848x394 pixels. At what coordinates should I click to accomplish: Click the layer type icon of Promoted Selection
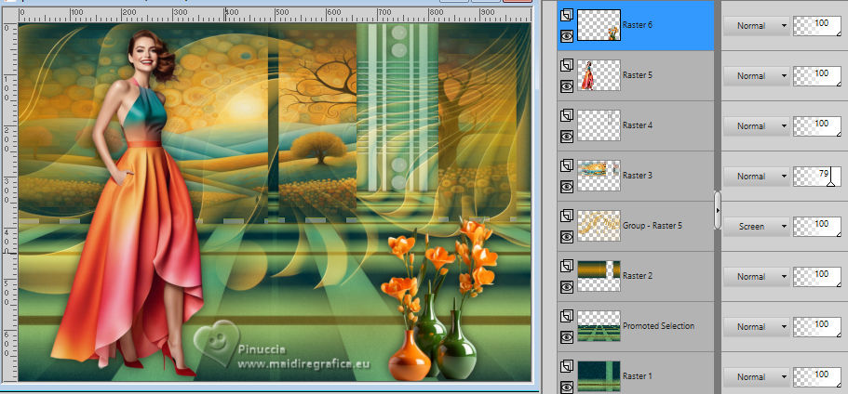click(566, 316)
